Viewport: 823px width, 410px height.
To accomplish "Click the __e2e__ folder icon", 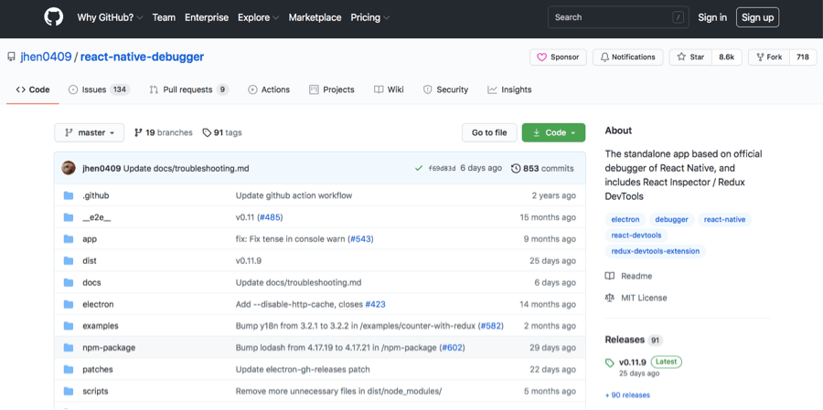I will tap(69, 217).
